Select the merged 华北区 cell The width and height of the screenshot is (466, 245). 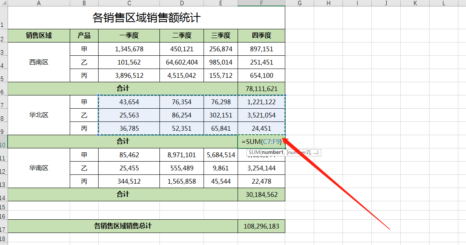tap(39, 115)
